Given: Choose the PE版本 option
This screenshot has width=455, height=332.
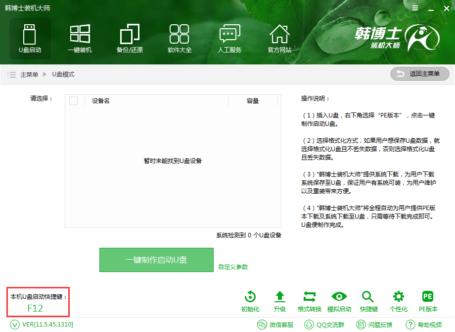Looking at the screenshot, I should point(428,301).
